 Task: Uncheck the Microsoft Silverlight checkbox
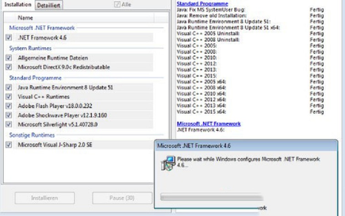tap(9, 124)
